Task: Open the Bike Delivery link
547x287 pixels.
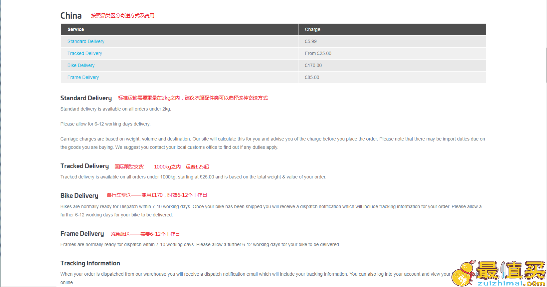Action: point(81,65)
